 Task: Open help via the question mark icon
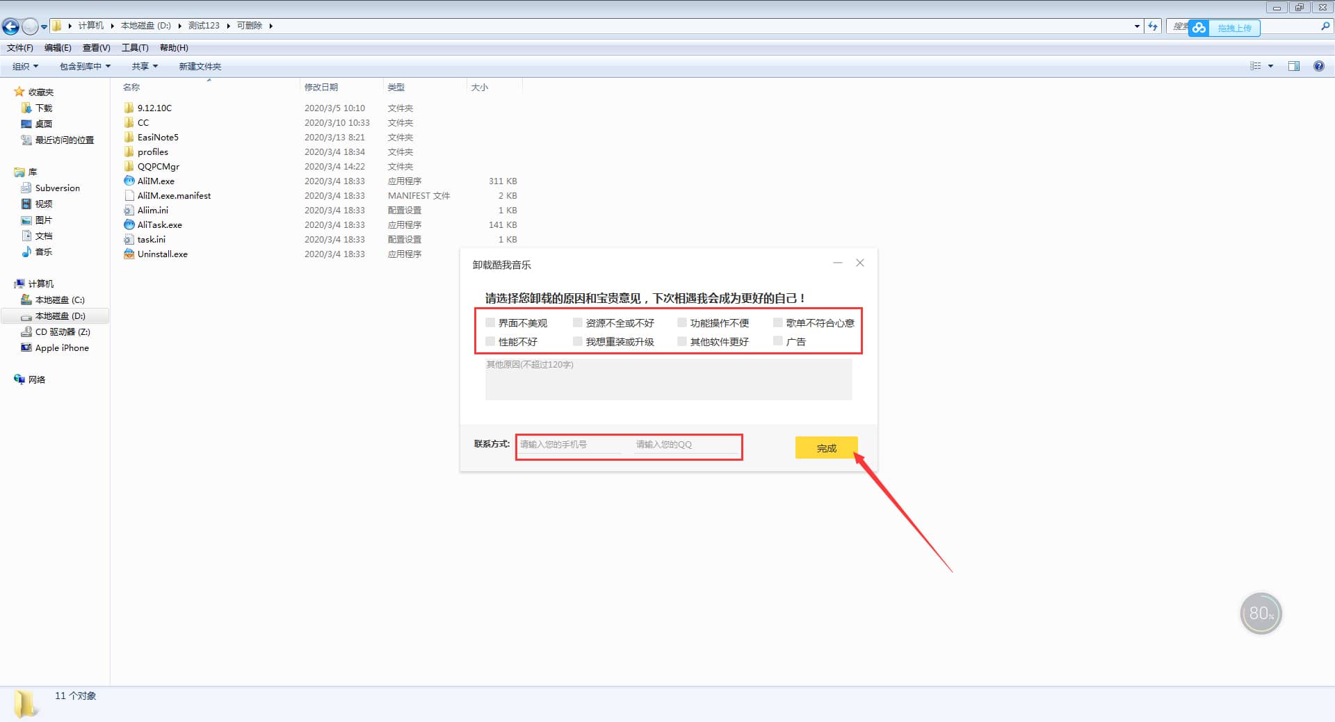[x=1319, y=65]
